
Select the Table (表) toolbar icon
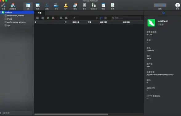[x=28, y=6]
